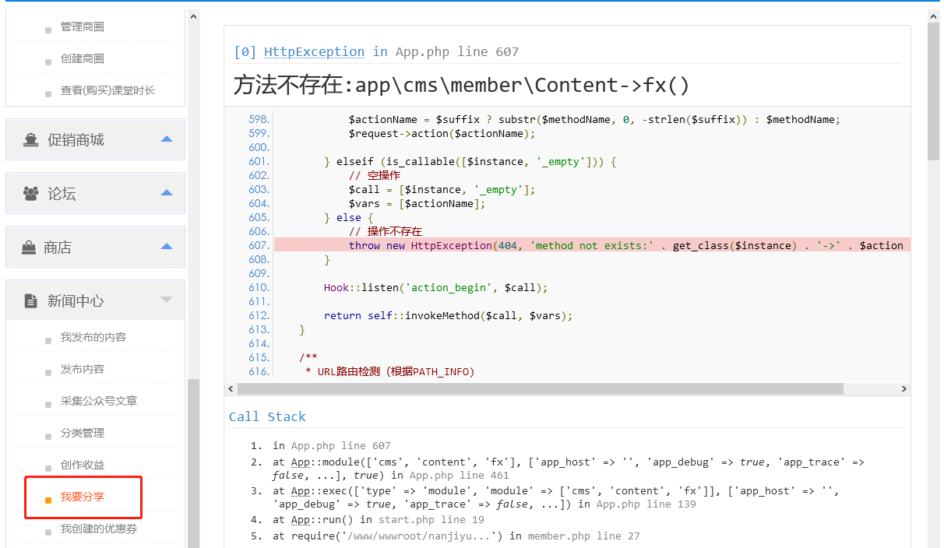The image size is (944, 548).
Task: Click the page scroll-up arrow at top right
Action: pyautogui.click(x=933, y=16)
